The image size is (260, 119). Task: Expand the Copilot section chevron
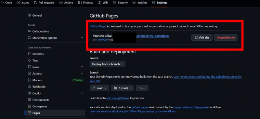coord(82,93)
